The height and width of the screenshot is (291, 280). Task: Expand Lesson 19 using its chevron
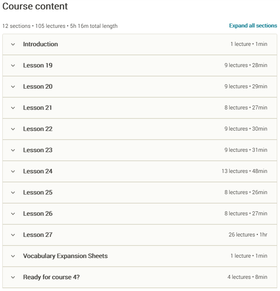(x=13, y=65)
